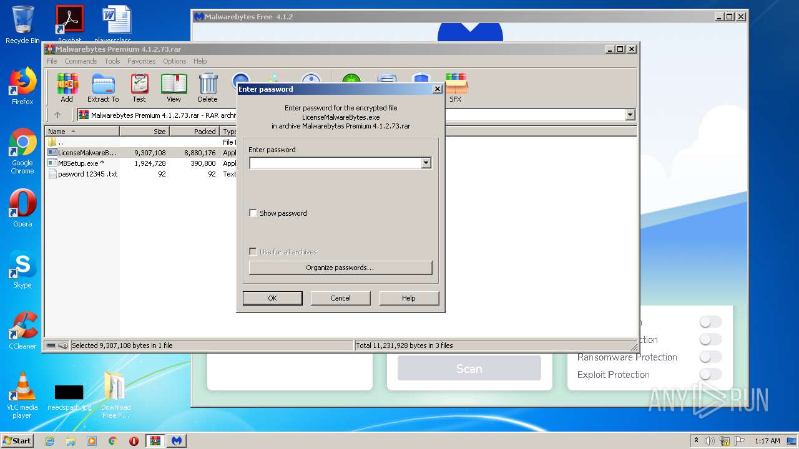Viewport: 799px width, 449px height.
Task: Open the Help menu in WinRAR
Action: 200,61
